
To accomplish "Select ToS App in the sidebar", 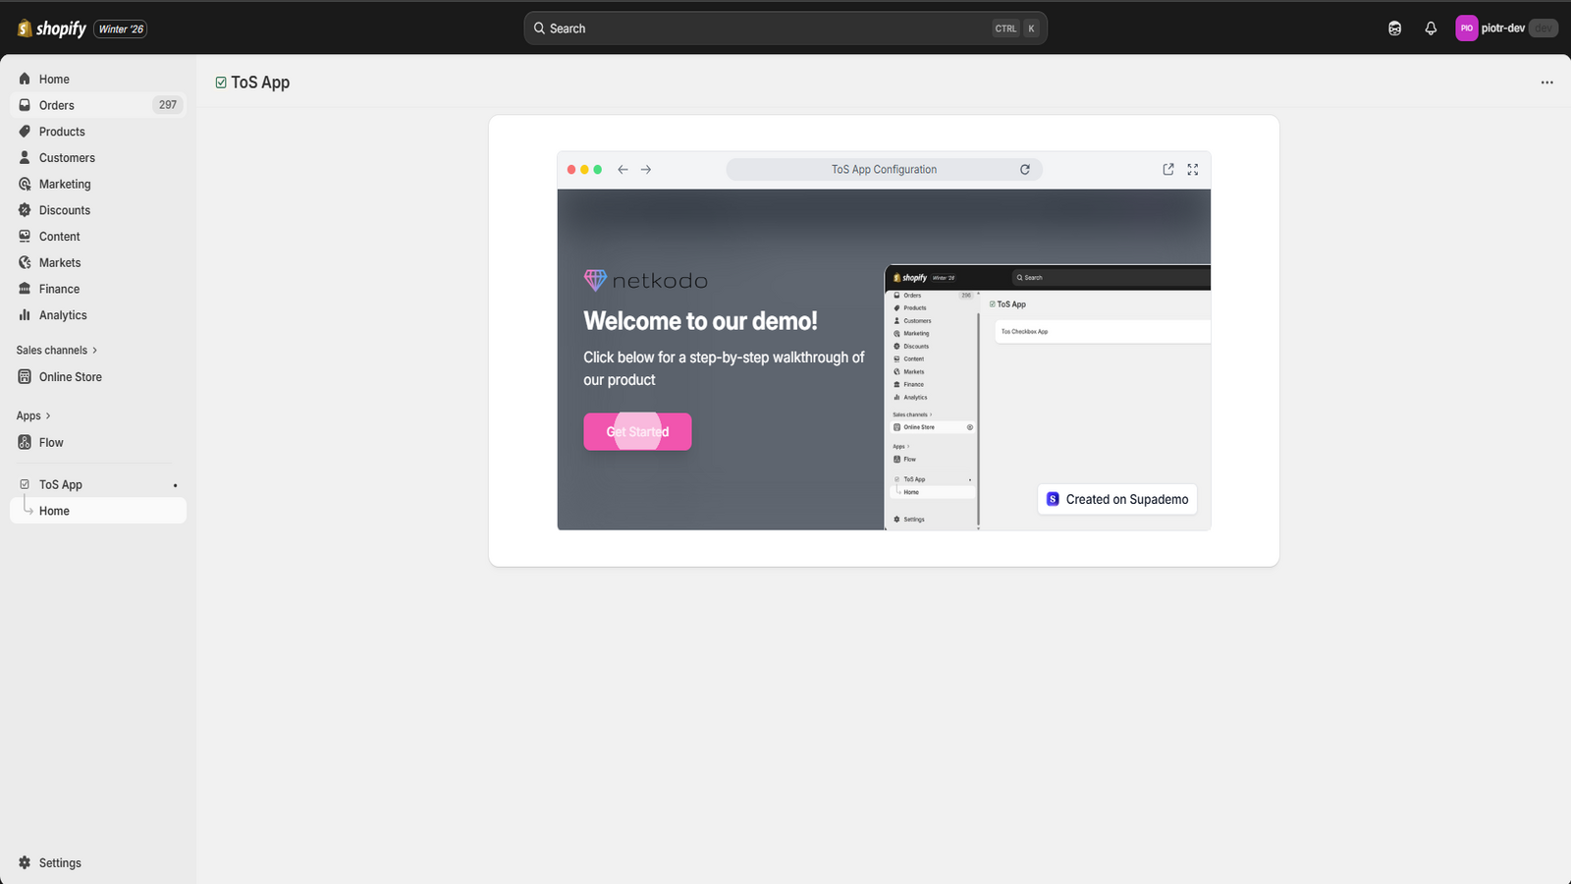I will (x=98, y=485).
